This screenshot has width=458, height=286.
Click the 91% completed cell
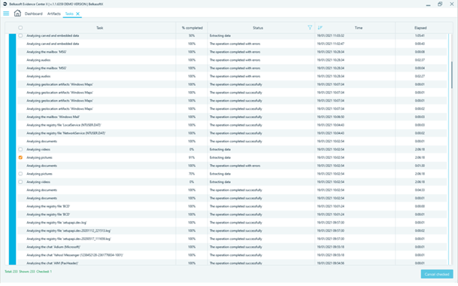click(x=192, y=157)
